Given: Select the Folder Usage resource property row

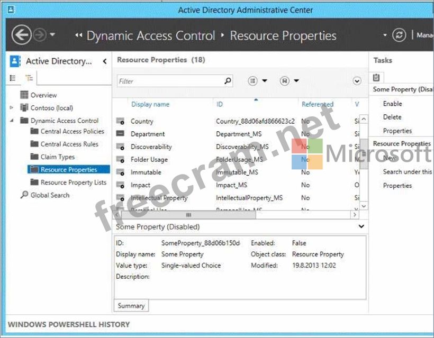Looking at the screenshot, I should (x=237, y=159).
